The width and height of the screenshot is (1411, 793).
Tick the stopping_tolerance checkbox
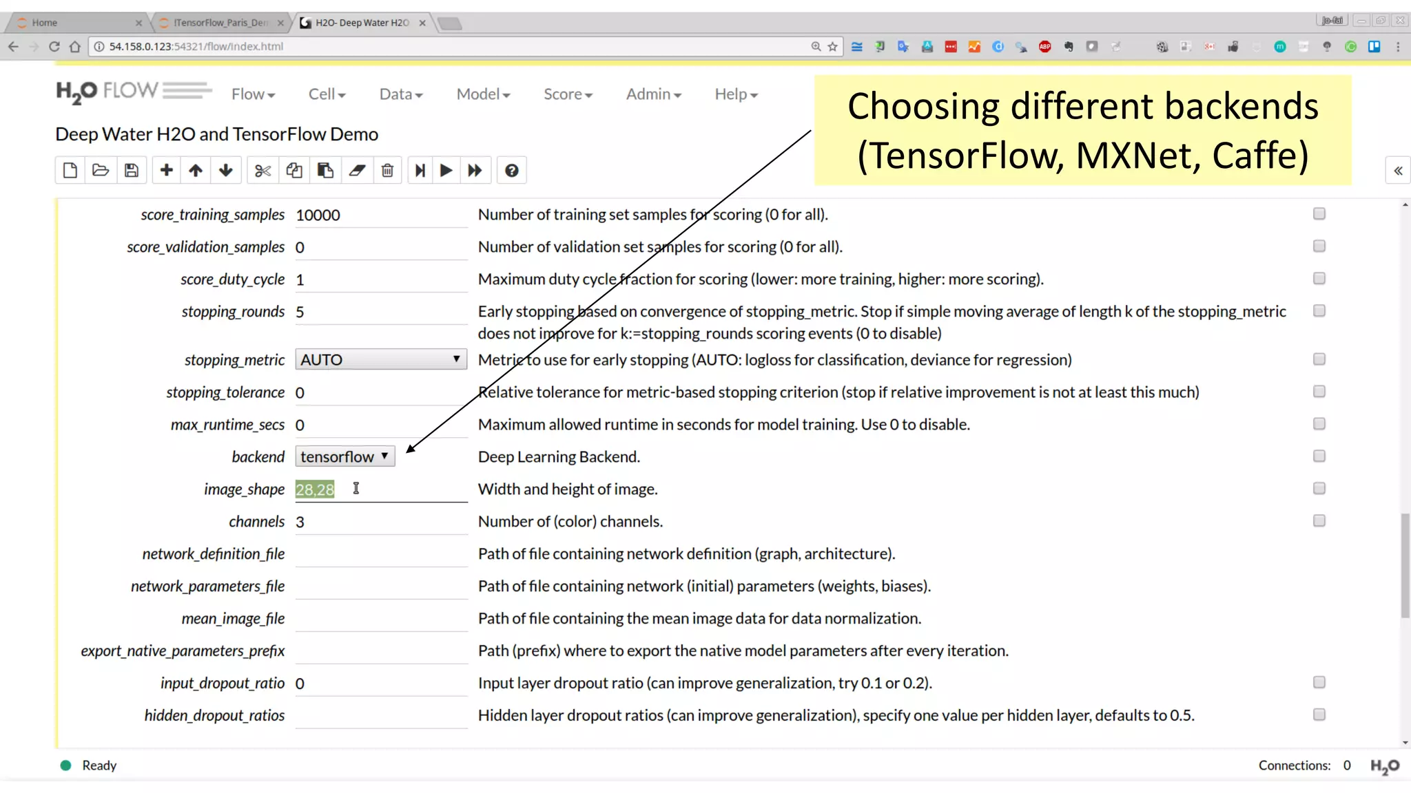pyautogui.click(x=1319, y=391)
